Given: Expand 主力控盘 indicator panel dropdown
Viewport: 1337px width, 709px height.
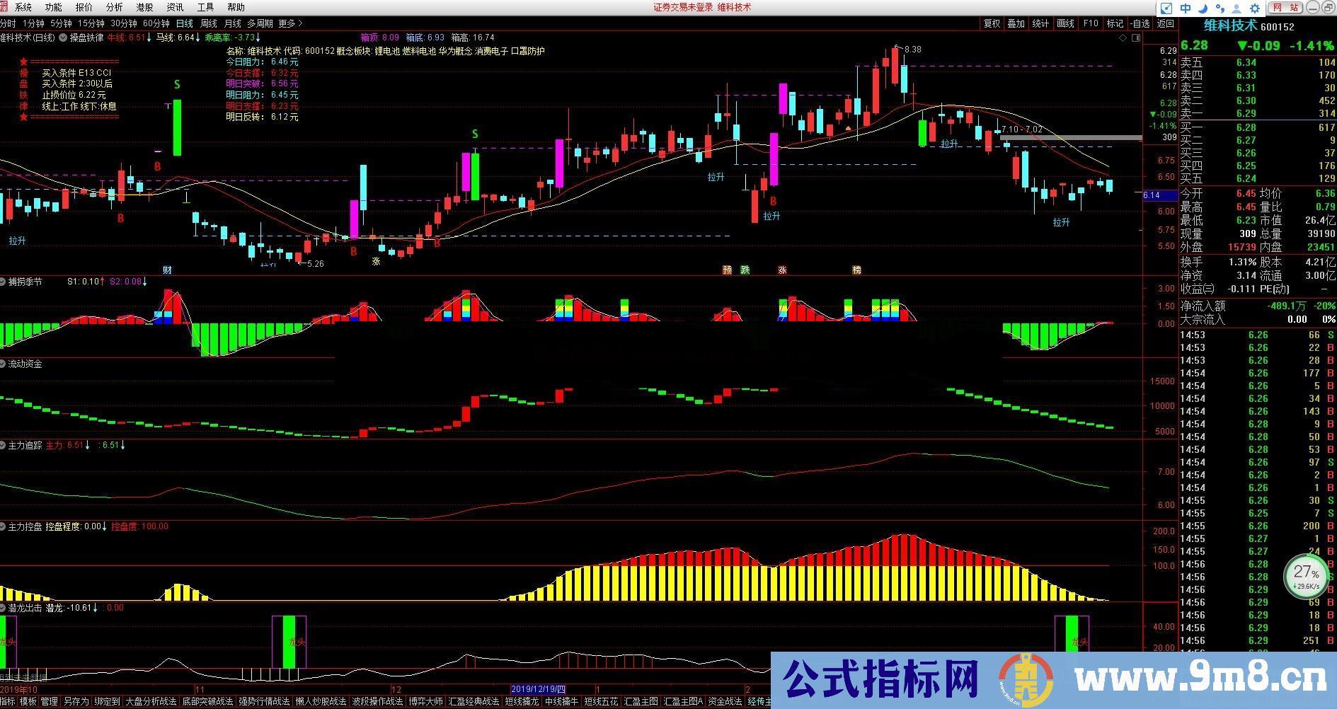Looking at the screenshot, I should (4, 526).
